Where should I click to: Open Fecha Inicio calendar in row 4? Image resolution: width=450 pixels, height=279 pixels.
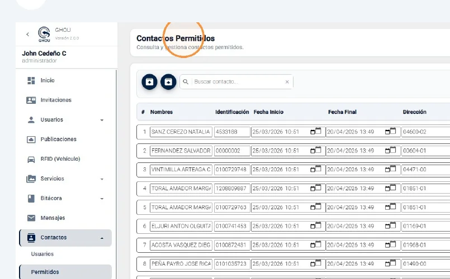click(x=316, y=188)
